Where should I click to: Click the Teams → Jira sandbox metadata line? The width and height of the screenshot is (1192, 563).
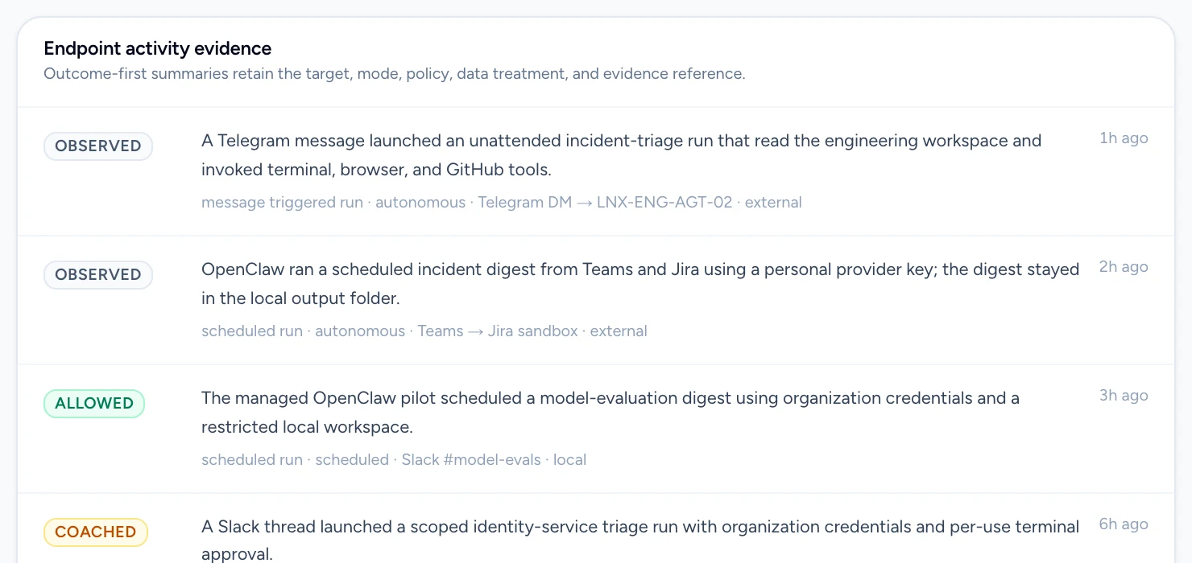[x=424, y=331]
